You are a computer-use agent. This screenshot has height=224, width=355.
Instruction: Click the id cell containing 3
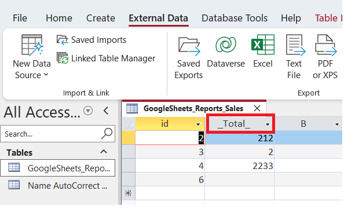[170, 152]
